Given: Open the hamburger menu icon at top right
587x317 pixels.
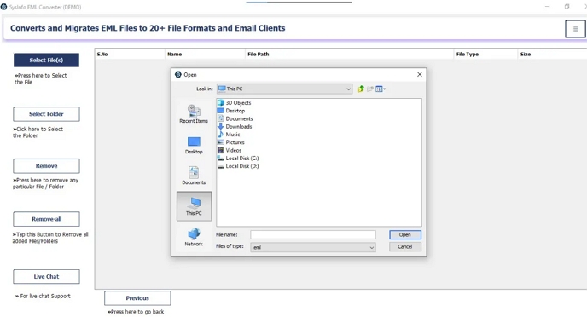Looking at the screenshot, I should pos(575,29).
